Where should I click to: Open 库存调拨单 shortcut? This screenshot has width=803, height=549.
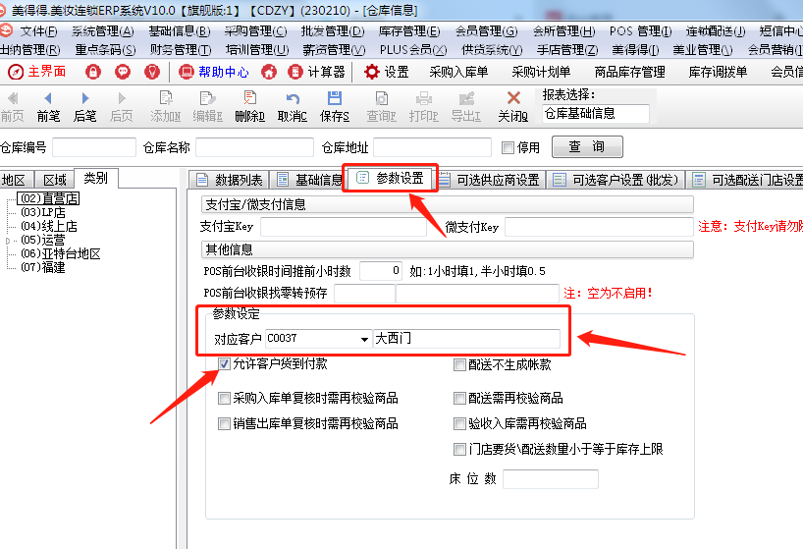pos(718,73)
